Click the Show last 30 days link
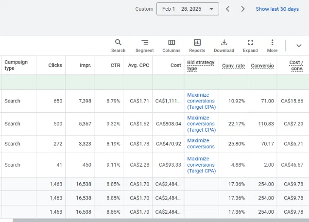The image size is (309, 222). click(x=277, y=9)
